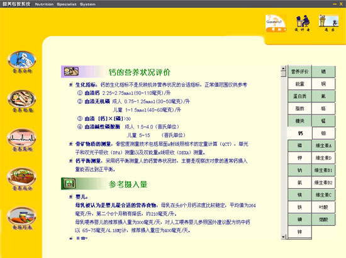Open the 维生素B1 nutrient button

click(x=323, y=171)
